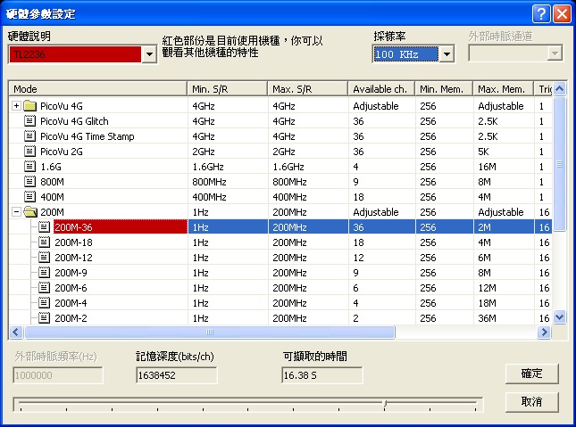The image size is (576, 427).
Task: Confirm with the 確定 button
Action: click(532, 374)
